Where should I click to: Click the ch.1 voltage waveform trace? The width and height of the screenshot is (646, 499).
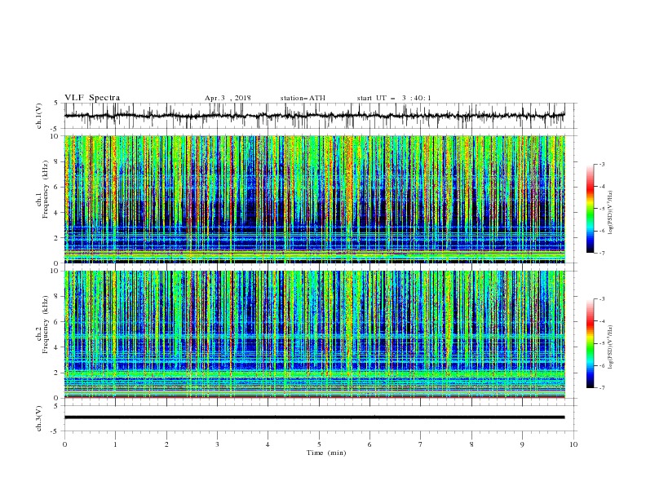[x=314, y=116]
